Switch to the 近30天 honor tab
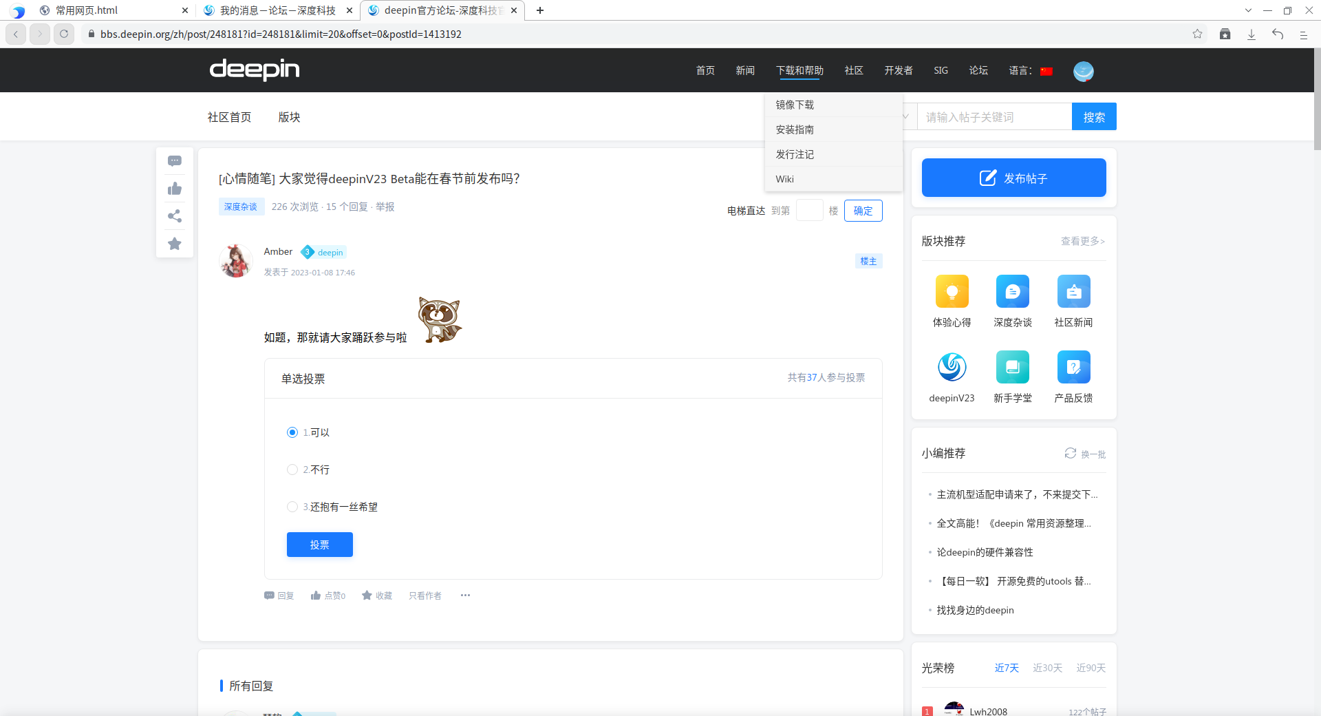The width and height of the screenshot is (1321, 716). click(x=1047, y=667)
